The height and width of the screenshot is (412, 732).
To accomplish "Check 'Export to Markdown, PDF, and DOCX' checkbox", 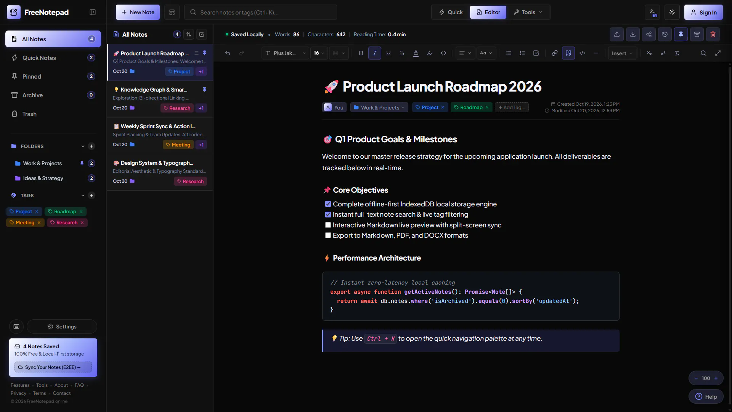I will [x=328, y=235].
